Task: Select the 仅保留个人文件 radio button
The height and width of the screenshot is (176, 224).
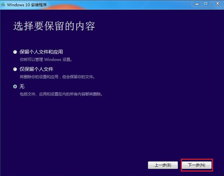Action: click(x=15, y=69)
